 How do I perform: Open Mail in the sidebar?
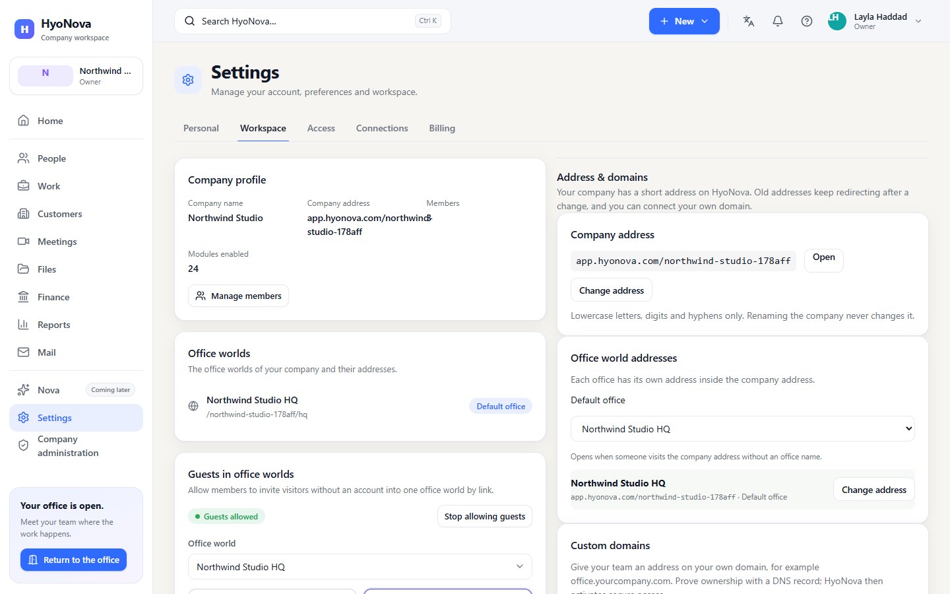(76, 352)
